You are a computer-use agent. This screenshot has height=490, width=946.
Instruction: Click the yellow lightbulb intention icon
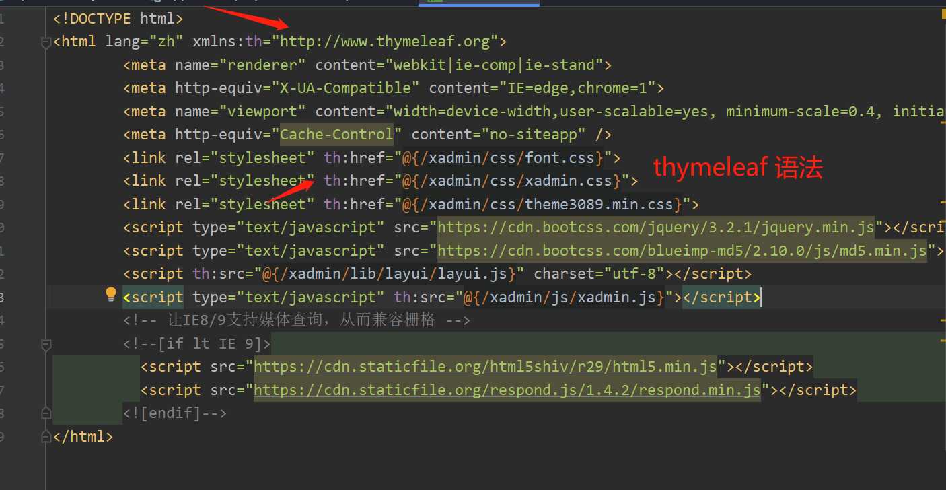[x=112, y=295]
